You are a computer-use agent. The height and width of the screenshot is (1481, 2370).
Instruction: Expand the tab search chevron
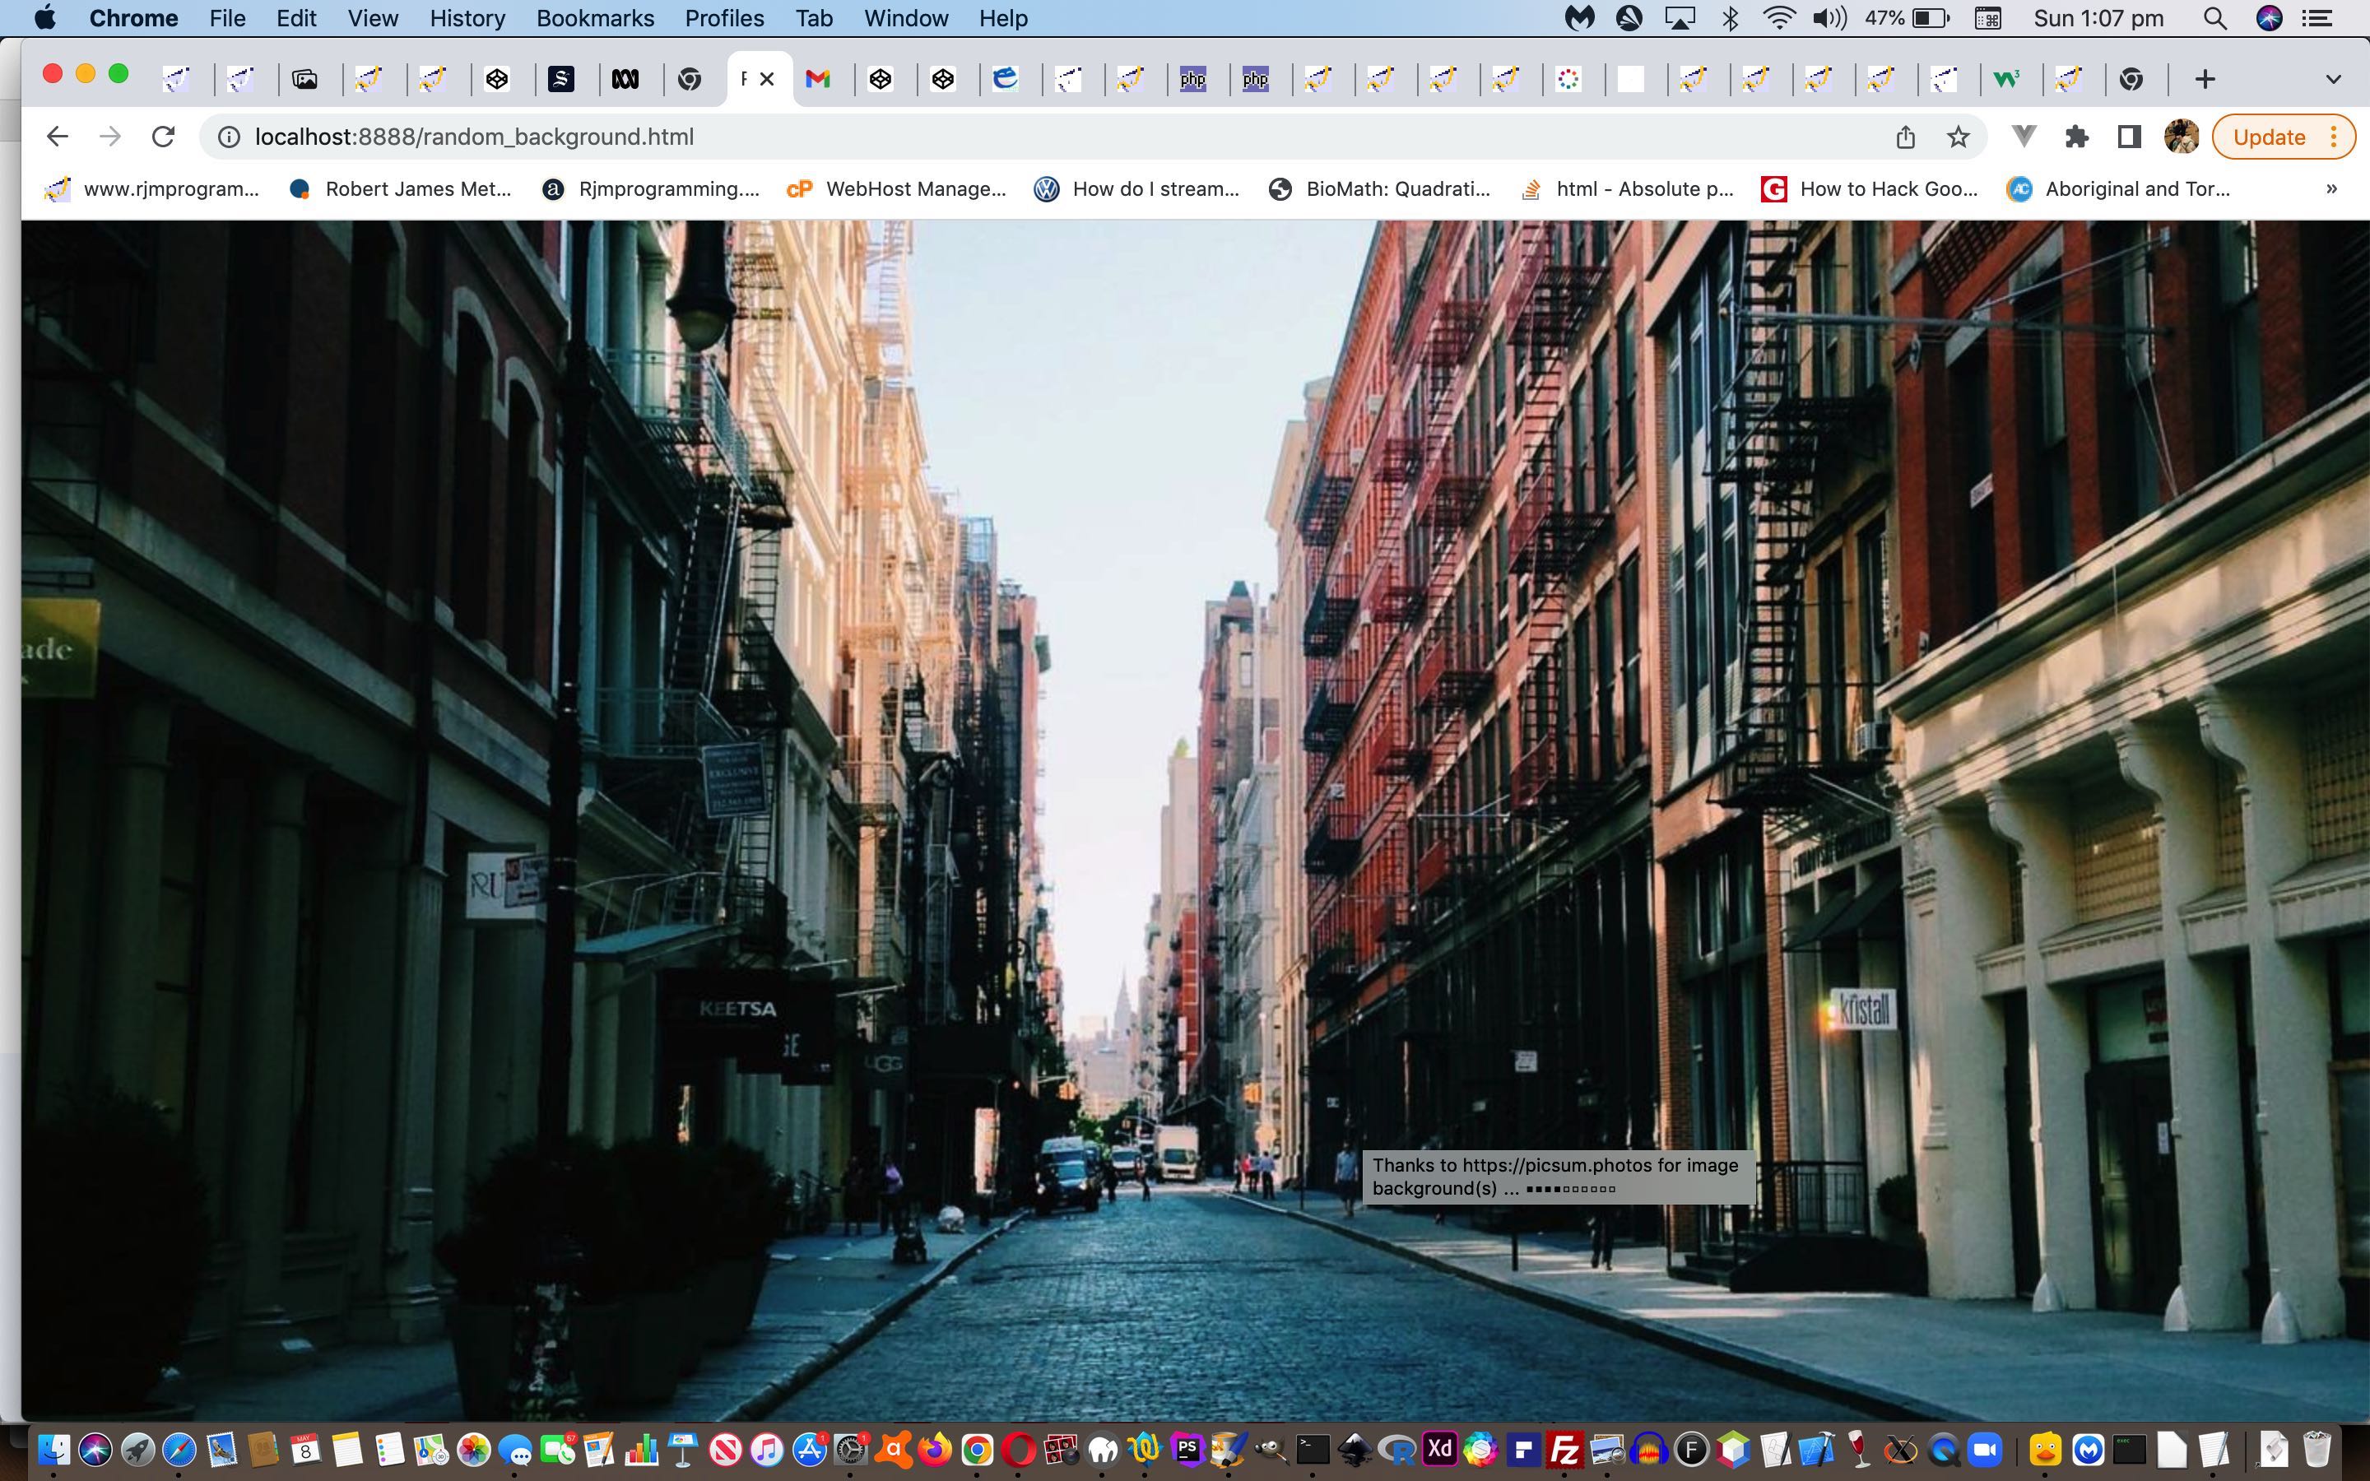coord(2333,79)
